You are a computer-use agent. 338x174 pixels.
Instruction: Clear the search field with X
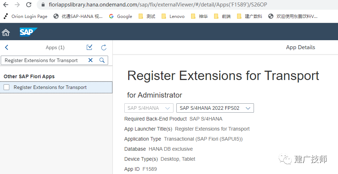[x=91, y=60]
